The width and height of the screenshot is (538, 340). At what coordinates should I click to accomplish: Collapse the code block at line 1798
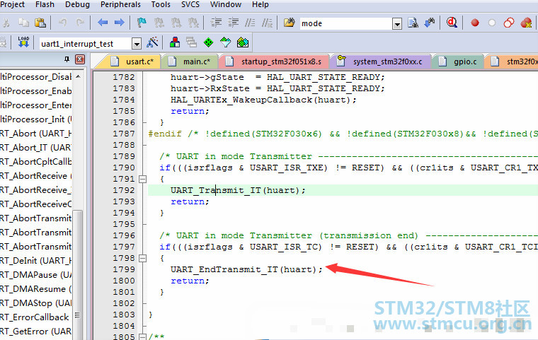(x=142, y=258)
